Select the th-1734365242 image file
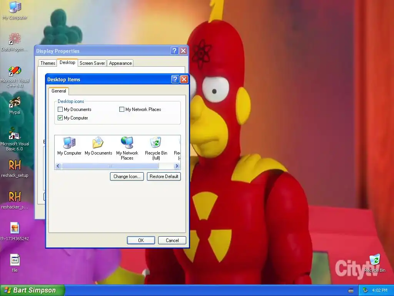The width and height of the screenshot is (394, 296). point(15,231)
